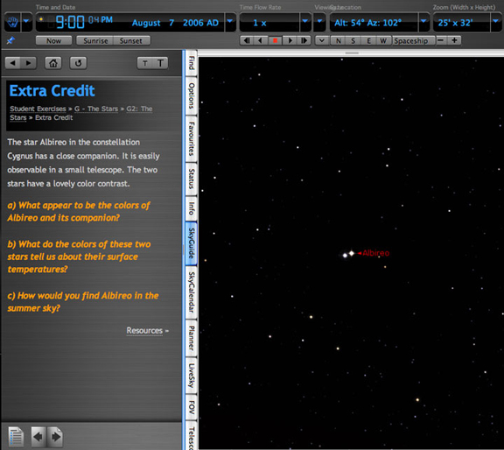The image size is (504, 450).
Task: Open the Time Flow Rate dropdown
Action: [x=305, y=22]
